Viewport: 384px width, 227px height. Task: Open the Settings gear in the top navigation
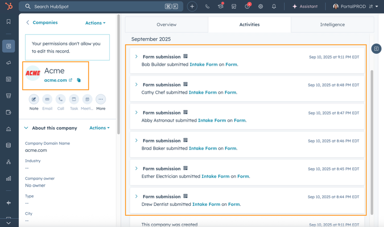click(x=260, y=6)
